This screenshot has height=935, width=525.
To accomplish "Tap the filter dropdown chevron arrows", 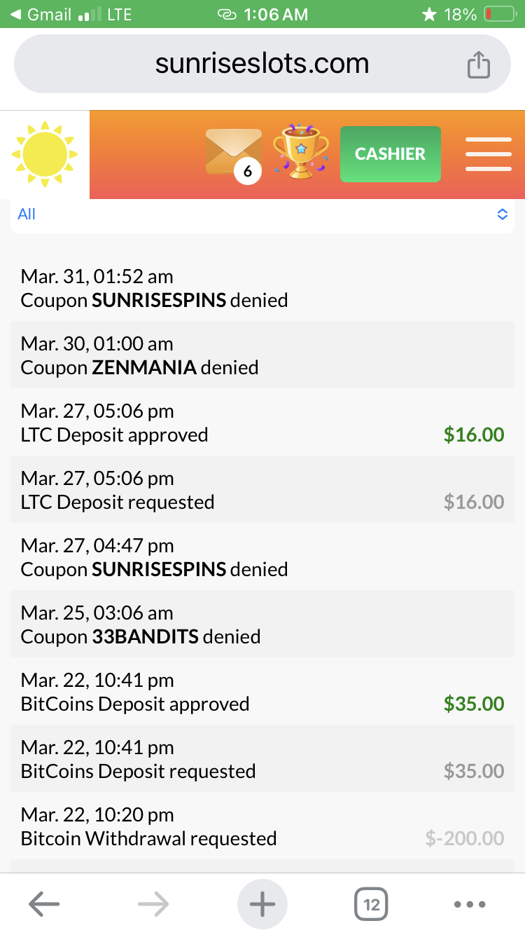I will [x=502, y=214].
